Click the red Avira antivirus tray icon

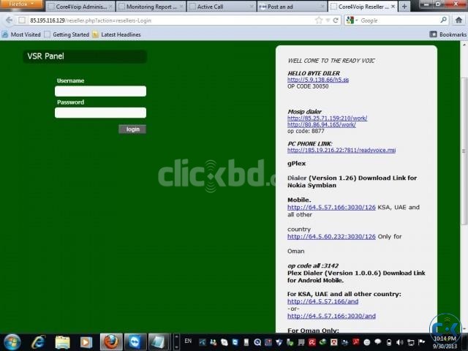click(x=312, y=342)
